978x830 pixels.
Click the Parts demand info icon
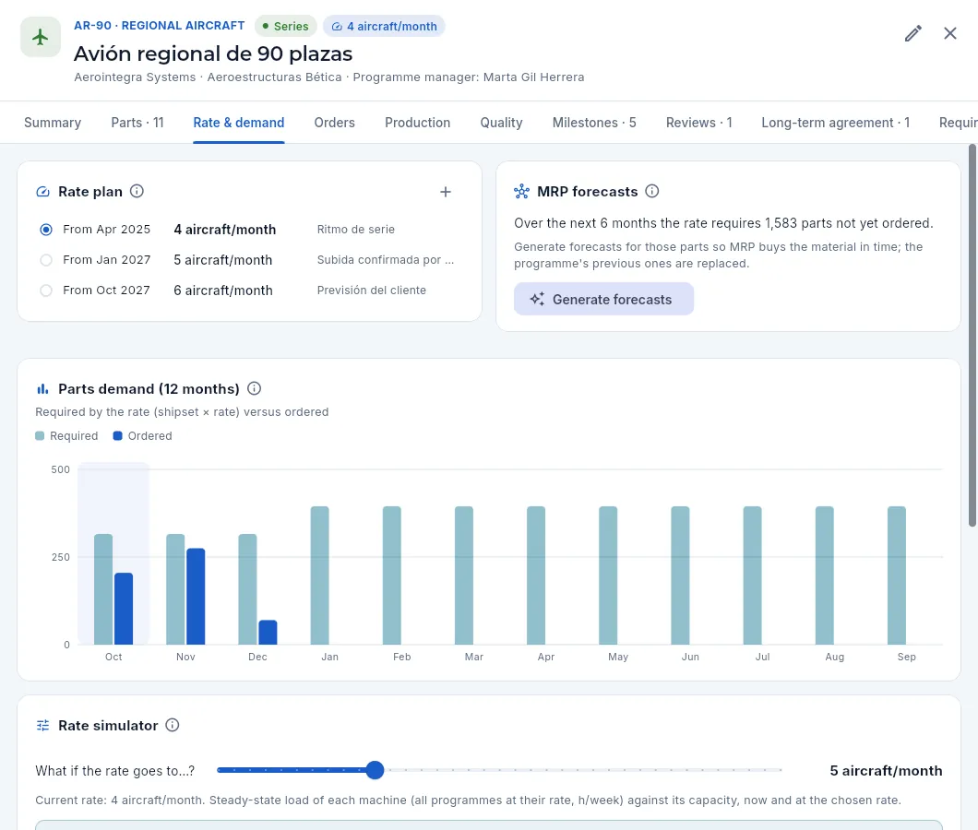(254, 388)
